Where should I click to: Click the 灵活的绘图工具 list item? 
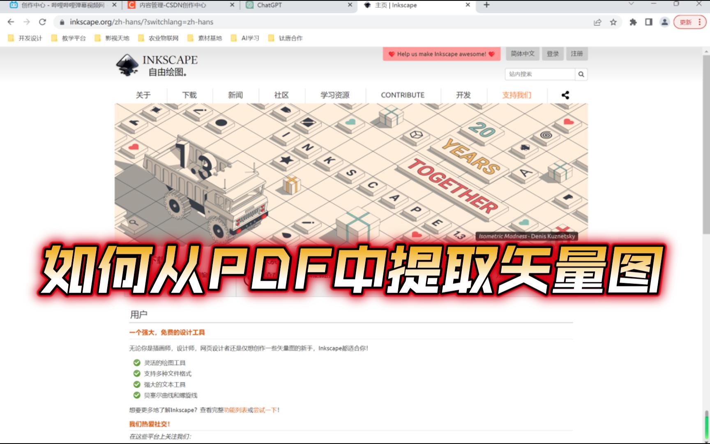coord(165,363)
